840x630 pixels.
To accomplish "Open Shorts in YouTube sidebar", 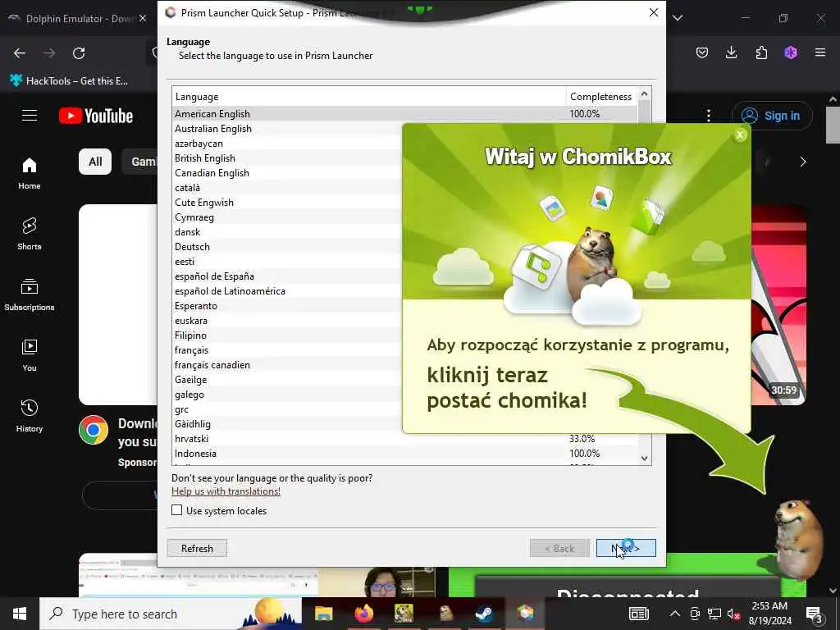I will (x=30, y=234).
